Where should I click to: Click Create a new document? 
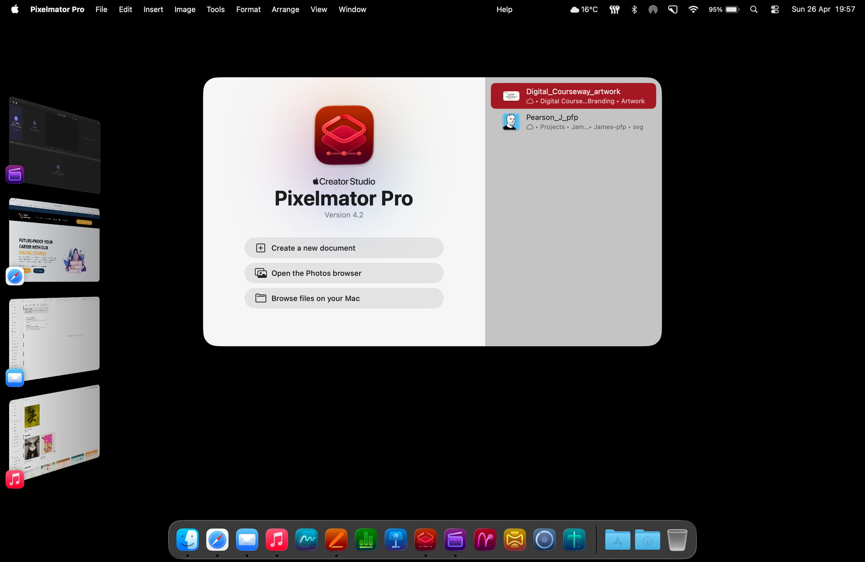coord(344,248)
